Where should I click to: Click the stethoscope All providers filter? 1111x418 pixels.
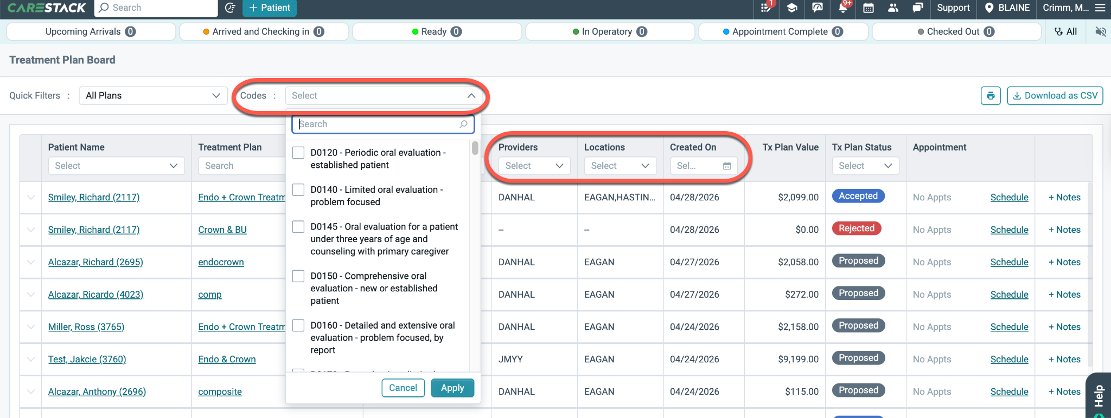pyautogui.click(x=1065, y=31)
